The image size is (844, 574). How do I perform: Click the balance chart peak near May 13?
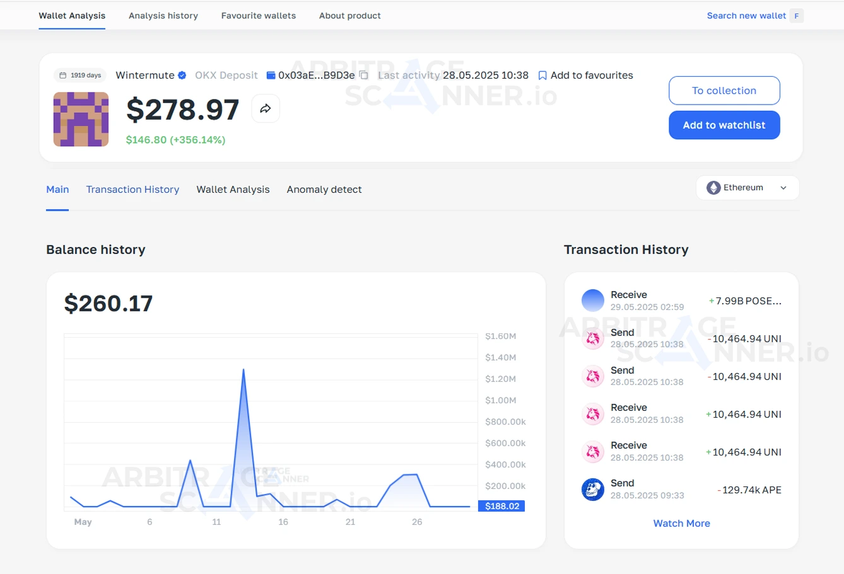(x=243, y=370)
